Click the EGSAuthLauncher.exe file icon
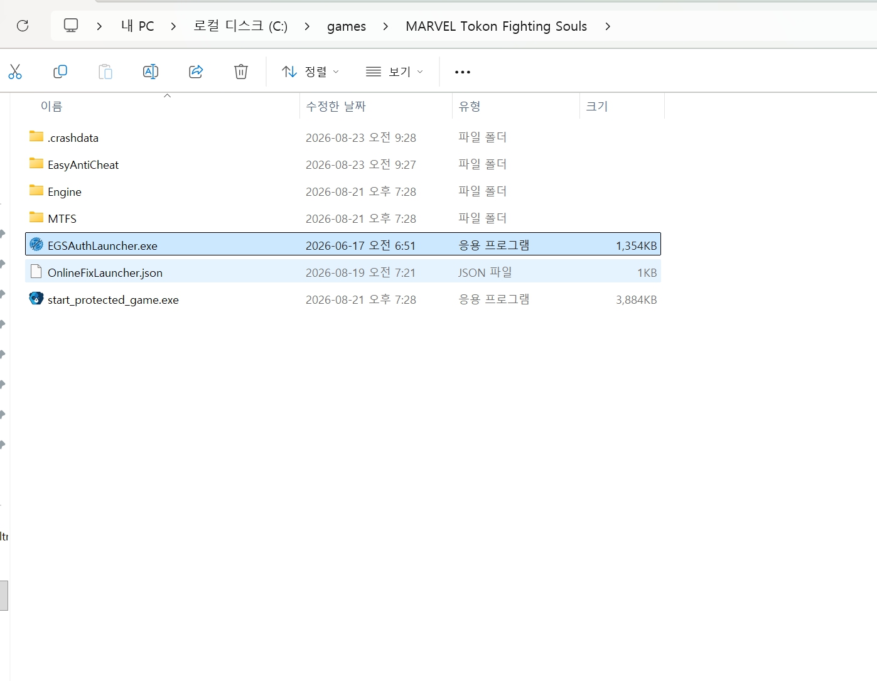 click(36, 244)
